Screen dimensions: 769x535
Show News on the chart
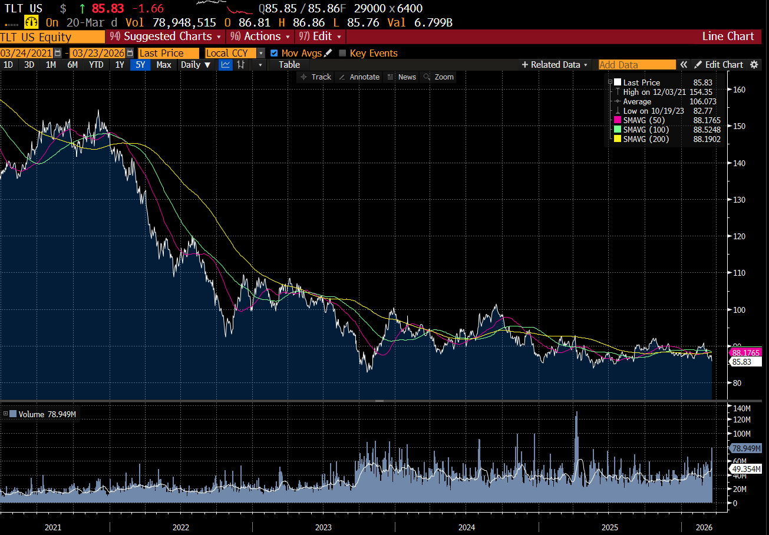point(401,77)
